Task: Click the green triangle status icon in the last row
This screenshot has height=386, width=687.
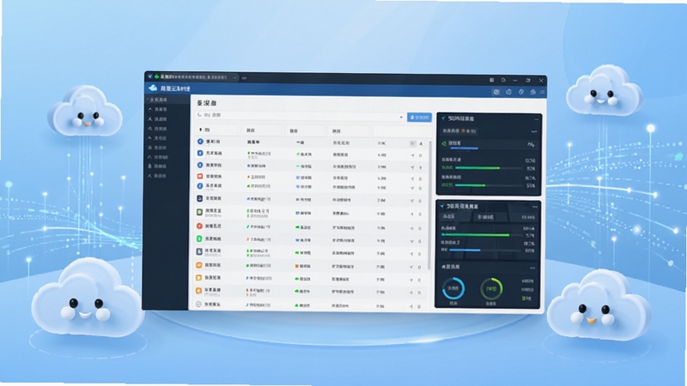Action: [296, 305]
